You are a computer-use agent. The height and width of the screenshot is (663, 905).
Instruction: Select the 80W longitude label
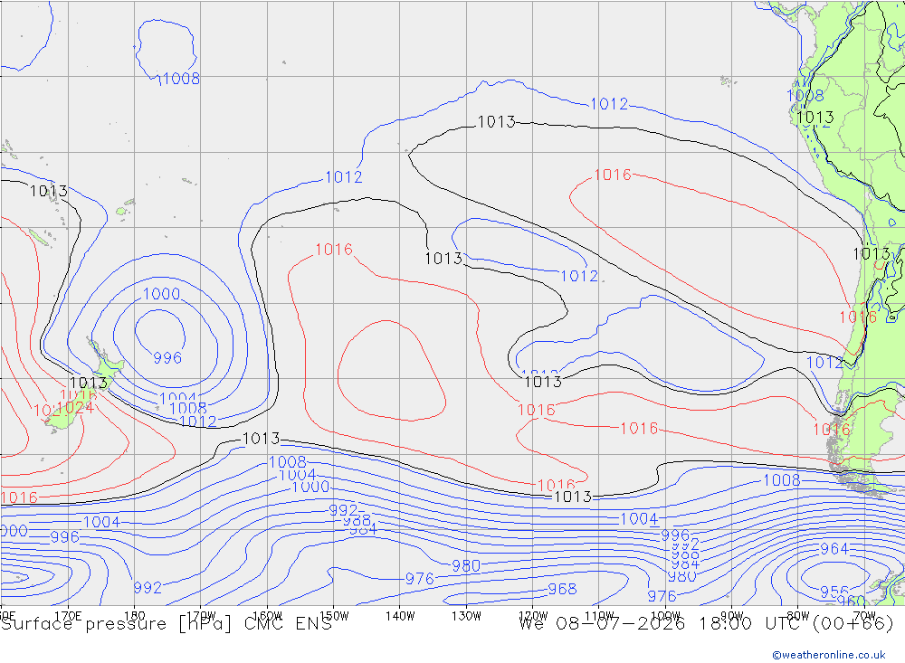pyautogui.click(x=798, y=616)
